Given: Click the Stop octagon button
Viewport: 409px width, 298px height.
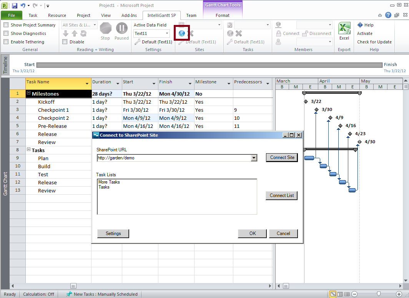Looking at the screenshot, I should [105, 28].
